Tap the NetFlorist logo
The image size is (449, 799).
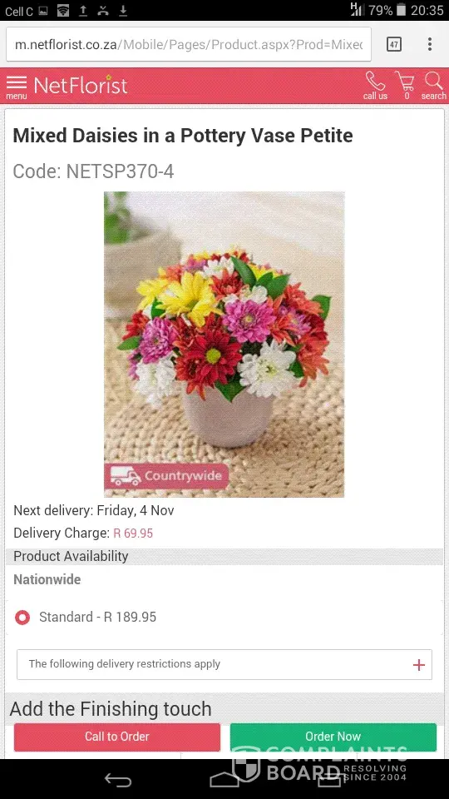pyautogui.click(x=81, y=85)
